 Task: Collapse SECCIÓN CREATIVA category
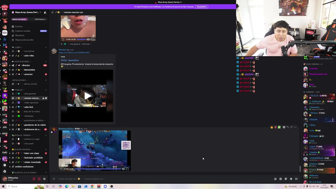22,149
